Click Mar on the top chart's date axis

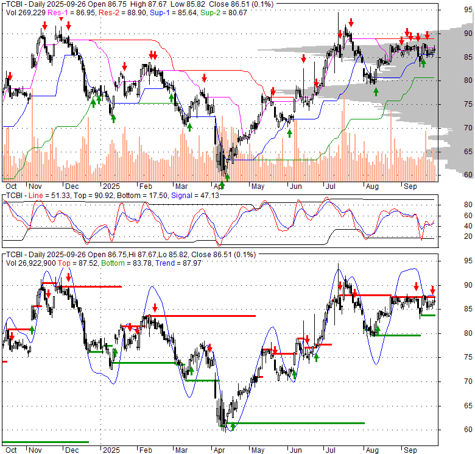181,186
